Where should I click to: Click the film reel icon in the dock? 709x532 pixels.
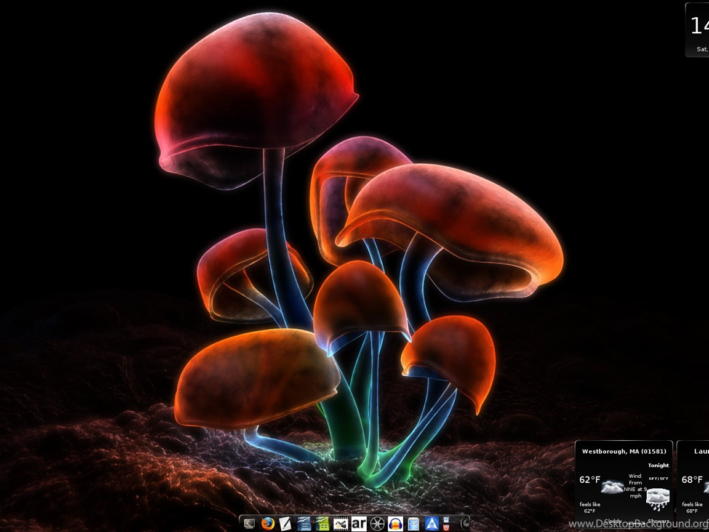(x=377, y=523)
